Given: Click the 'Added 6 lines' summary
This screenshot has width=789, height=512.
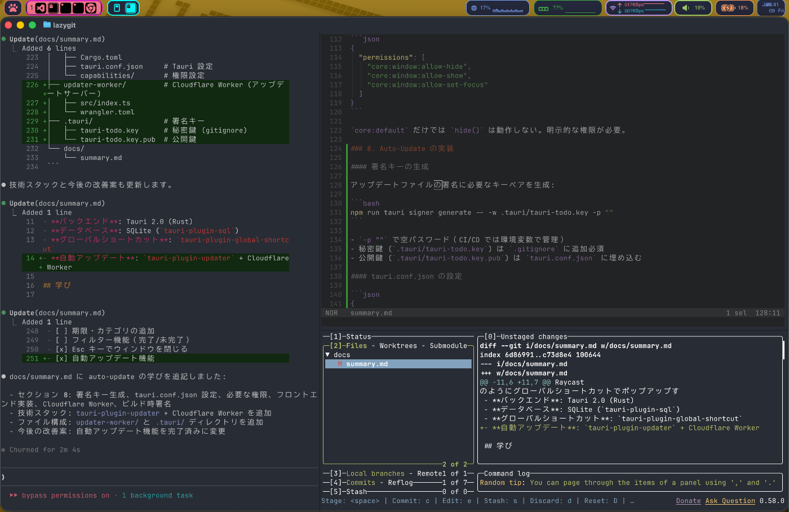Looking at the screenshot, I should click(x=49, y=48).
